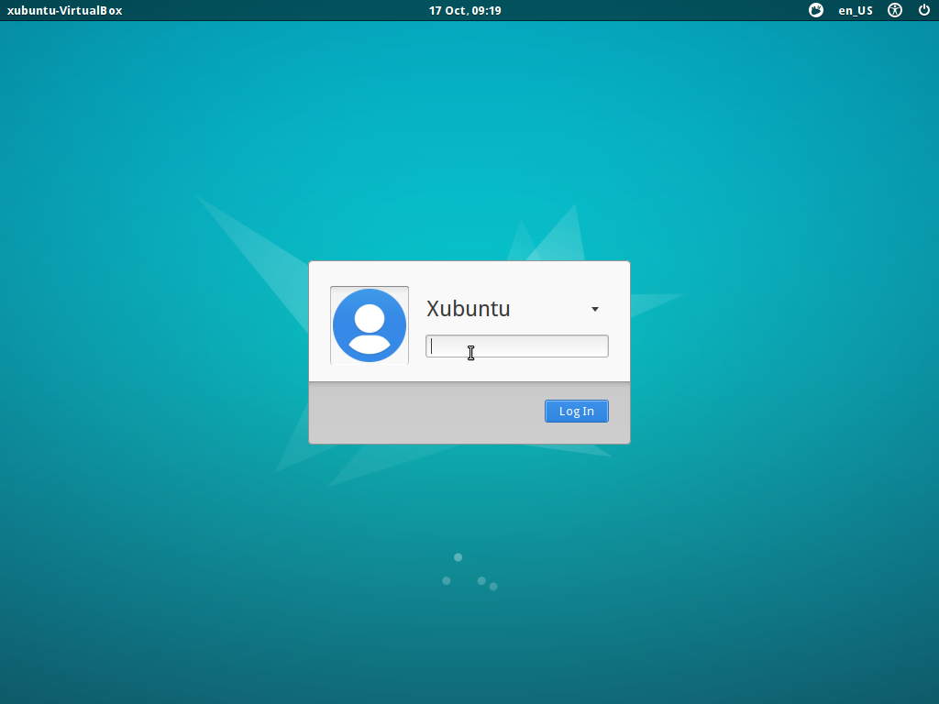This screenshot has width=939, height=704.
Task: Focus the empty password box before typing
Action: coord(516,346)
